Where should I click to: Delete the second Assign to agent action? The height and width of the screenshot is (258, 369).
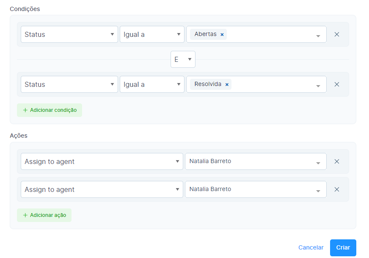point(337,189)
